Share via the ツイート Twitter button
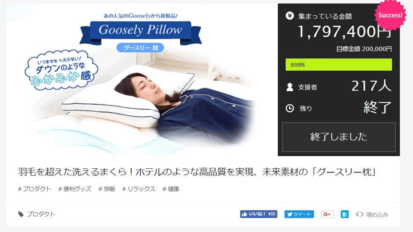The height and width of the screenshot is (232, 413). click(299, 214)
